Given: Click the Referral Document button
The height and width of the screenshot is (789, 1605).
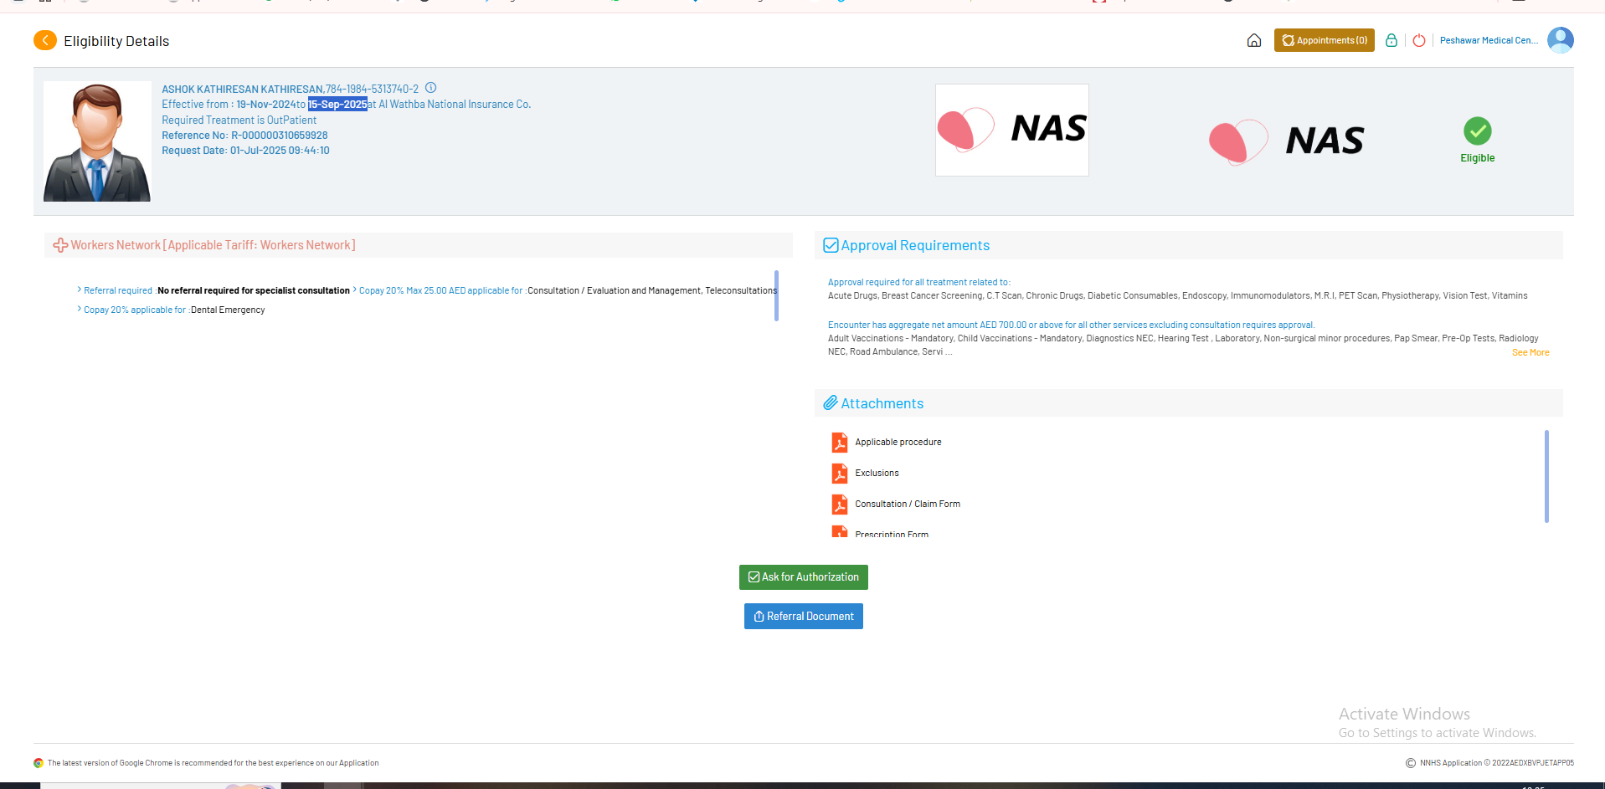Looking at the screenshot, I should coord(803,617).
